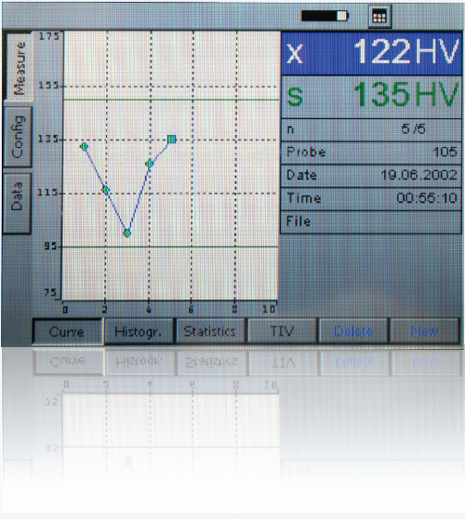Select the square marker for measurement five
This screenshot has height=519, width=465.
point(171,139)
